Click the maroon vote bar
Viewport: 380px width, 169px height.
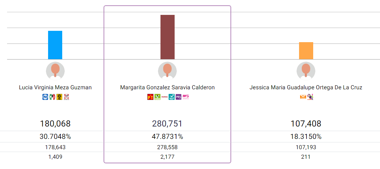click(167, 37)
